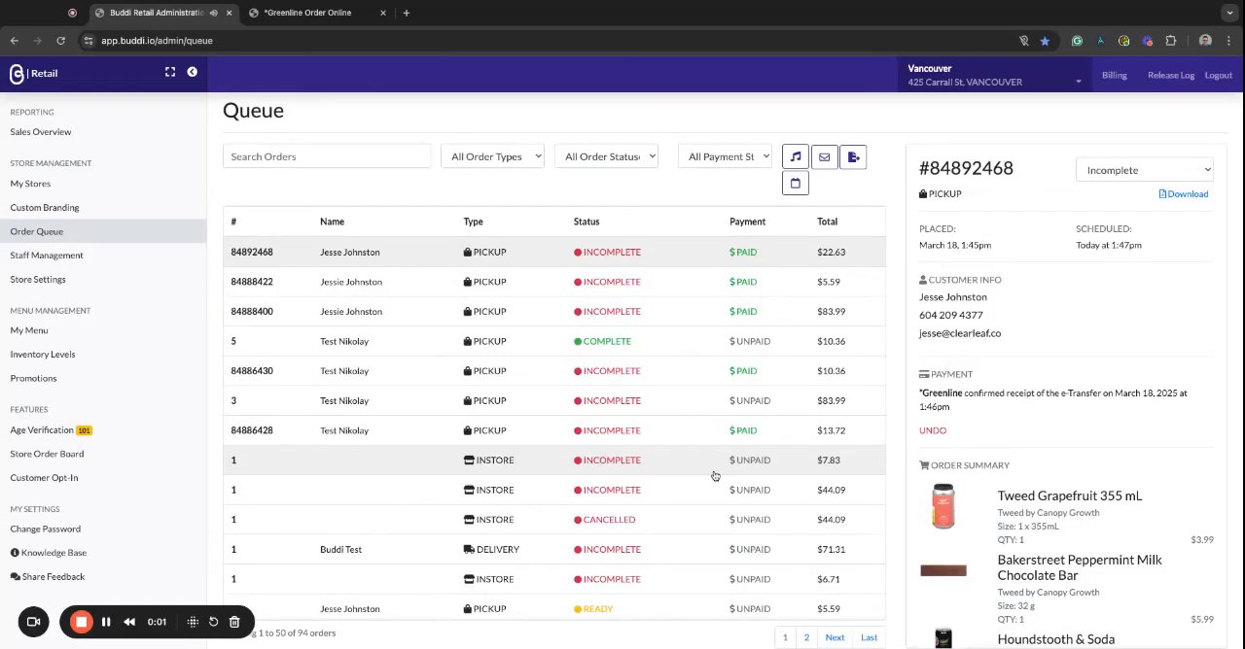
Task: Download the order PDF
Action: coord(1184,194)
